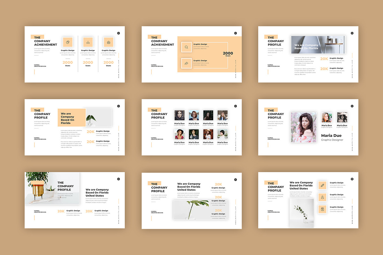Click 'COMPANY ACHIEVEMENT' title on three-column slide
Viewport: 383px width, 255px height.
click(45, 43)
